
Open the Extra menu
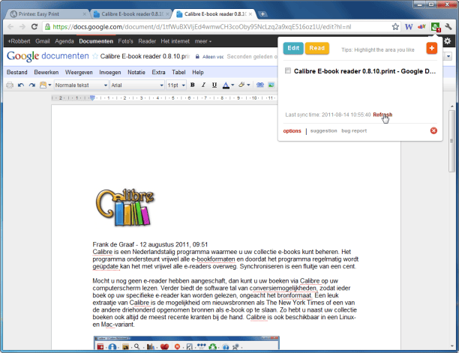(x=158, y=72)
